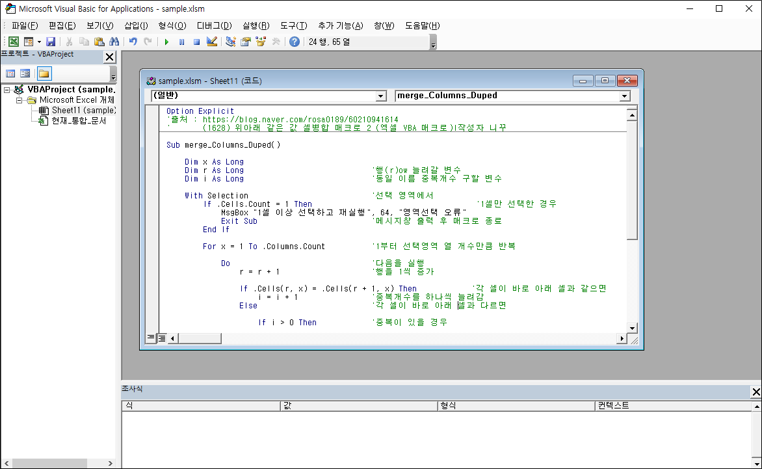This screenshot has height=469, width=762.
Task: Open the 형식(O) menu
Action: click(172, 26)
